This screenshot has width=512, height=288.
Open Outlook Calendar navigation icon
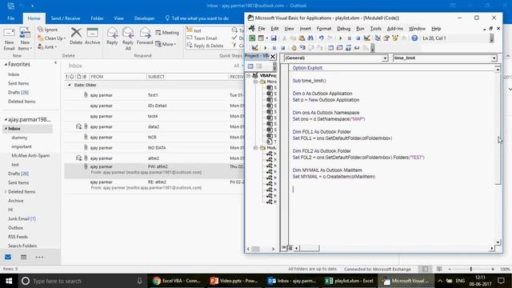[23, 257]
